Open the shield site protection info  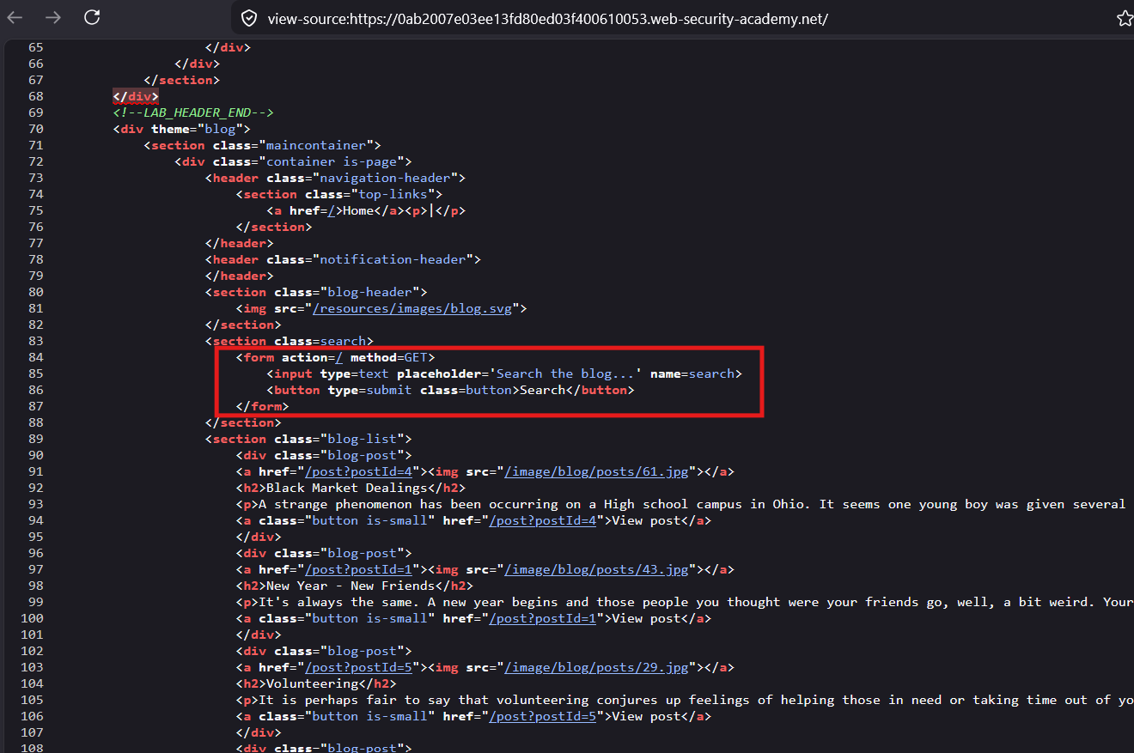coord(249,18)
